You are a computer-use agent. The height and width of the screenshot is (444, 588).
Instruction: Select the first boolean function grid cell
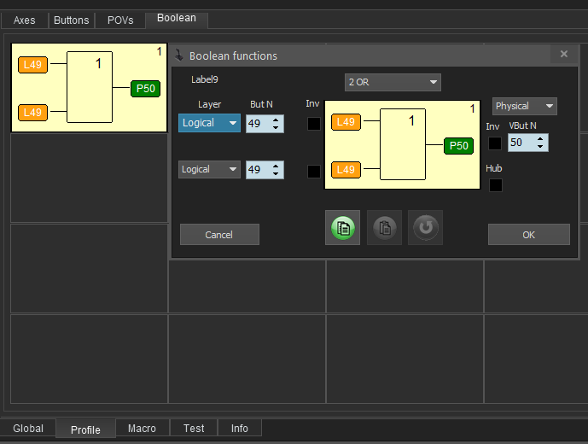[x=89, y=88]
